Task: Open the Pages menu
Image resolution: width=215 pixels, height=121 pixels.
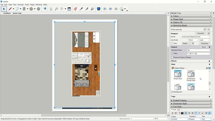Action: coord(32,4)
